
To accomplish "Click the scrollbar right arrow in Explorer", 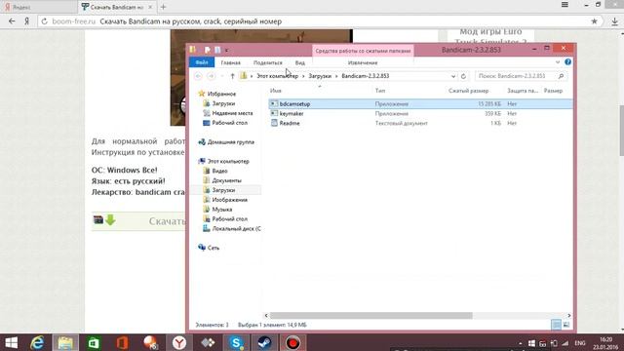I will pos(569,316).
